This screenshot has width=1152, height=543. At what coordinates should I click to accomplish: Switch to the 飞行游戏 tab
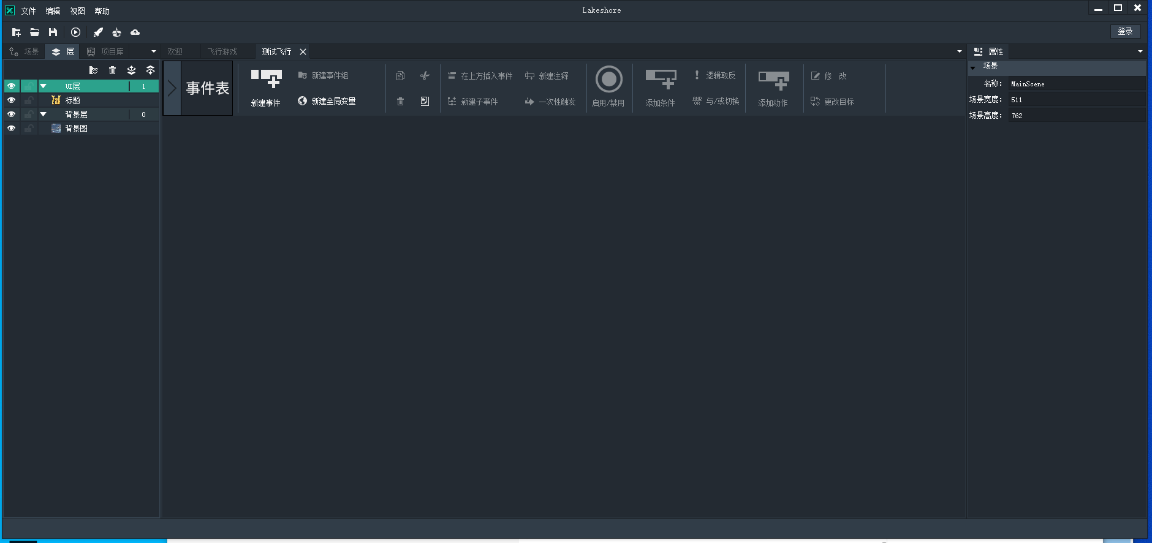click(x=222, y=51)
